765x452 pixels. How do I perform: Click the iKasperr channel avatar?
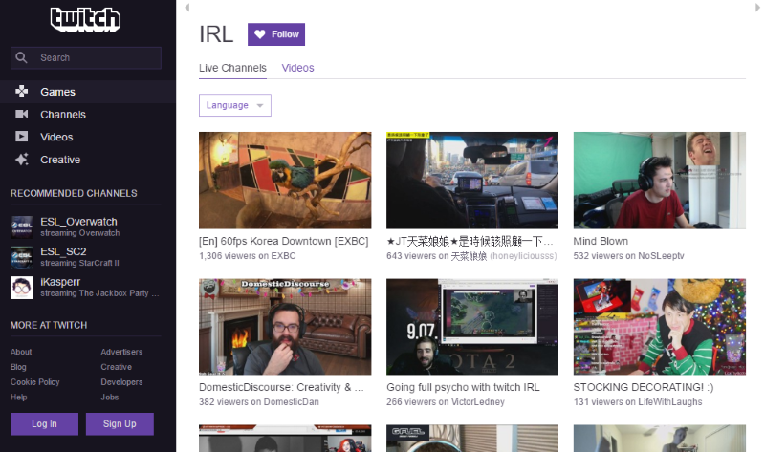[x=22, y=288]
